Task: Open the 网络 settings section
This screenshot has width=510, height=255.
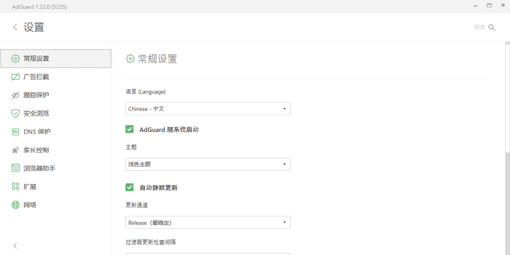Action: 56,205
